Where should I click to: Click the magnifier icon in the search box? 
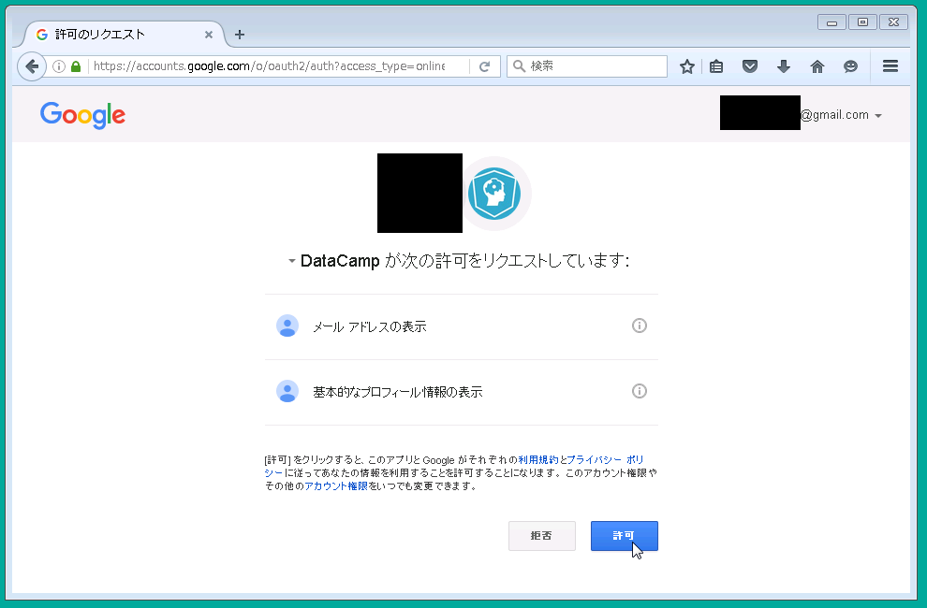519,66
